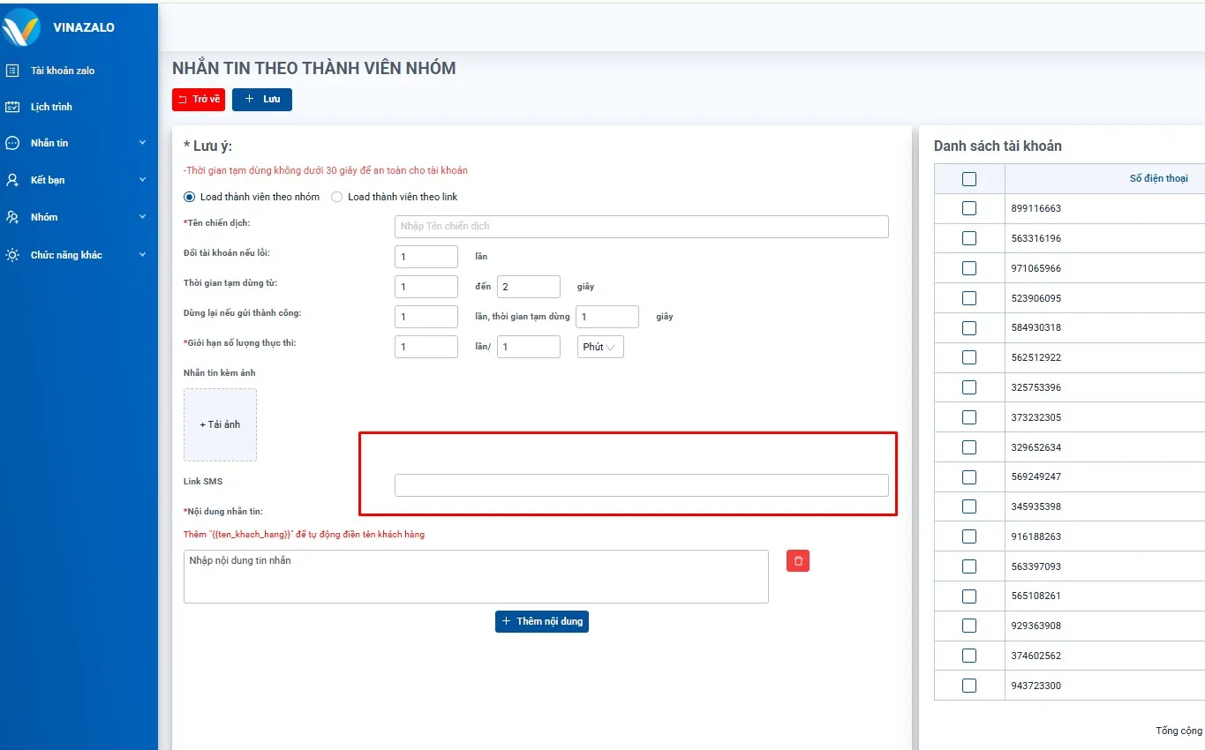Click the Lưu save button

click(262, 100)
